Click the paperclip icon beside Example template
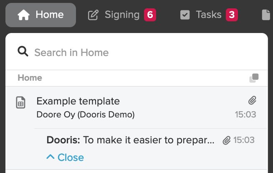 tap(252, 100)
